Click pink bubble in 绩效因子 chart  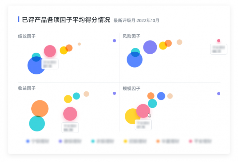point(50,51)
